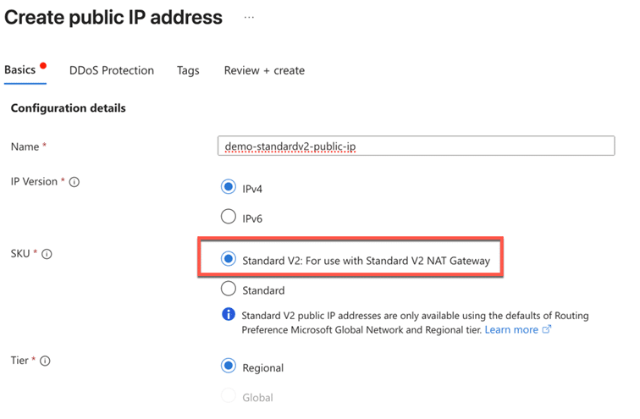Choose the Standard V2 SKU option
The image size is (640, 419).
(x=228, y=260)
